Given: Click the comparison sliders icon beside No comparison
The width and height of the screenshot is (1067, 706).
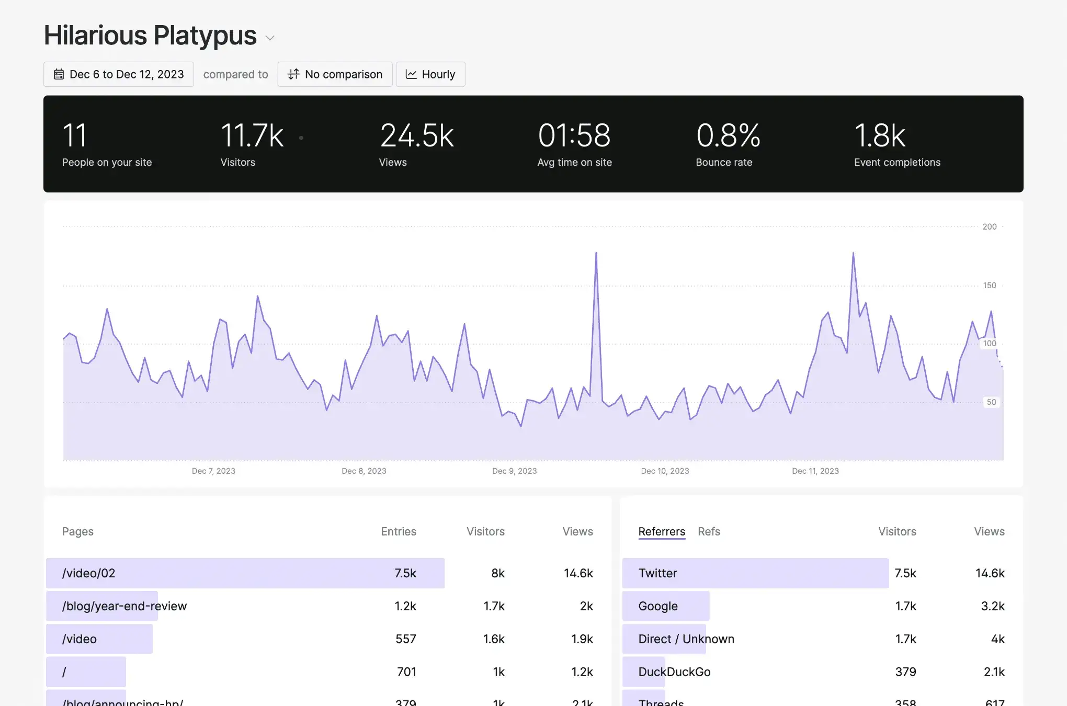Looking at the screenshot, I should click(x=294, y=74).
